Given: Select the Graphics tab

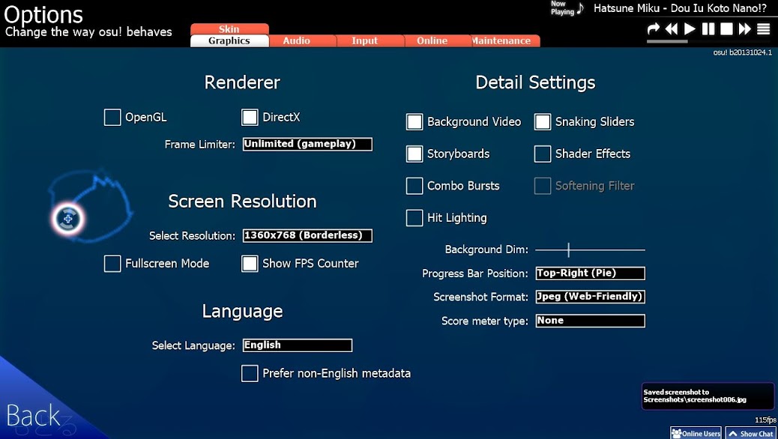Looking at the screenshot, I should click(229, 40).
